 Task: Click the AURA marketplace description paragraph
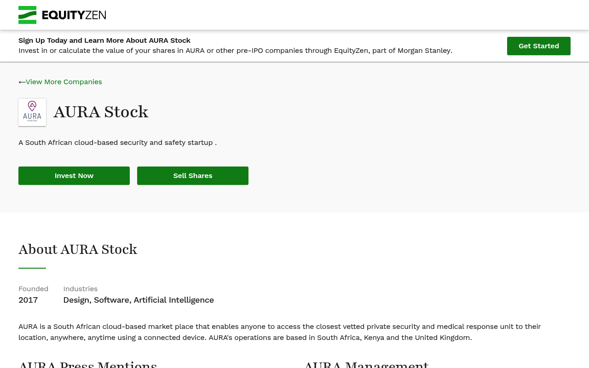click(x=280, y=332)
